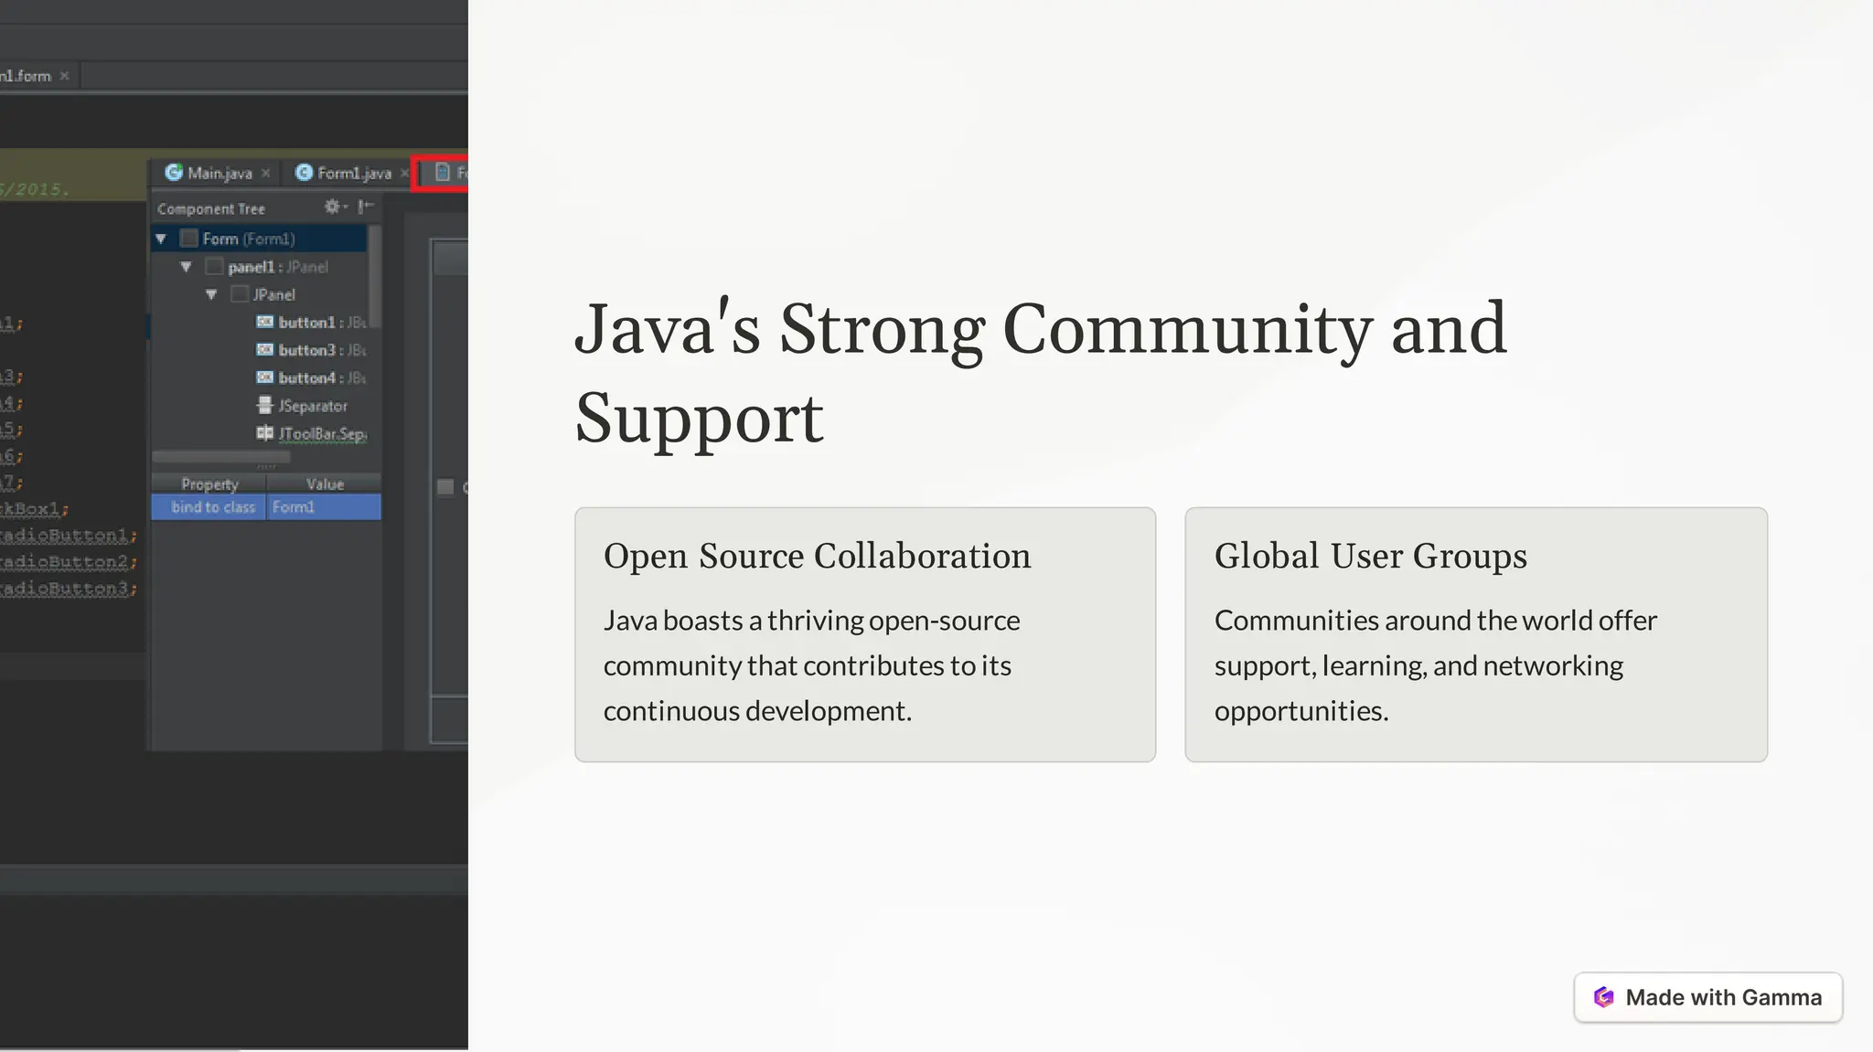
Task: Select the Global User Groups card
Action: pyautogui.click(x=1476, y=634)
